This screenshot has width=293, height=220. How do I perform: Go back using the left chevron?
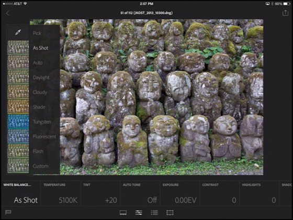(7, 13)
